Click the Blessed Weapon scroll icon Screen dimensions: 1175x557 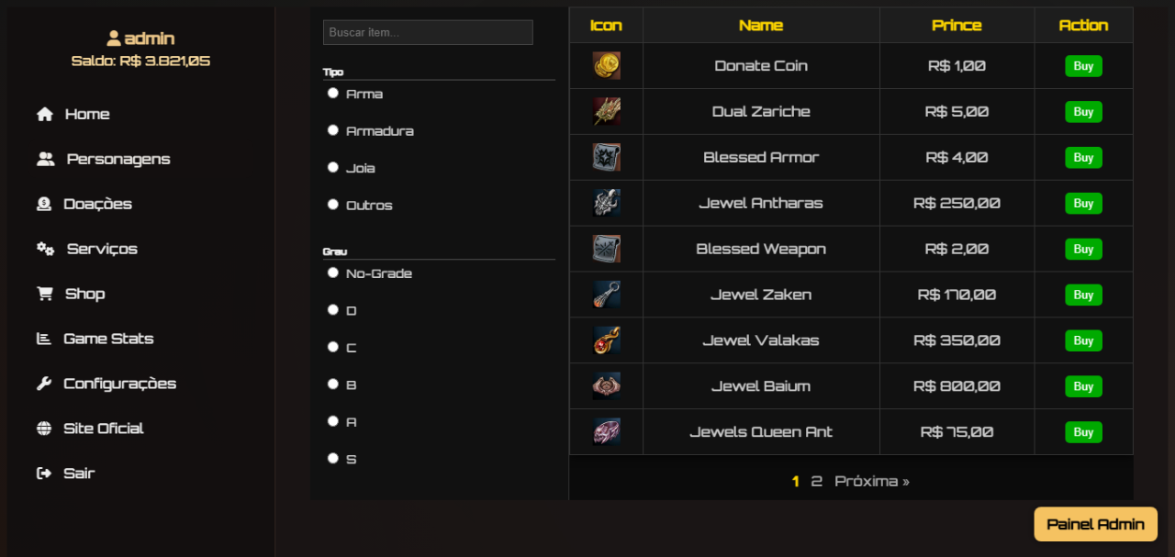606,249
